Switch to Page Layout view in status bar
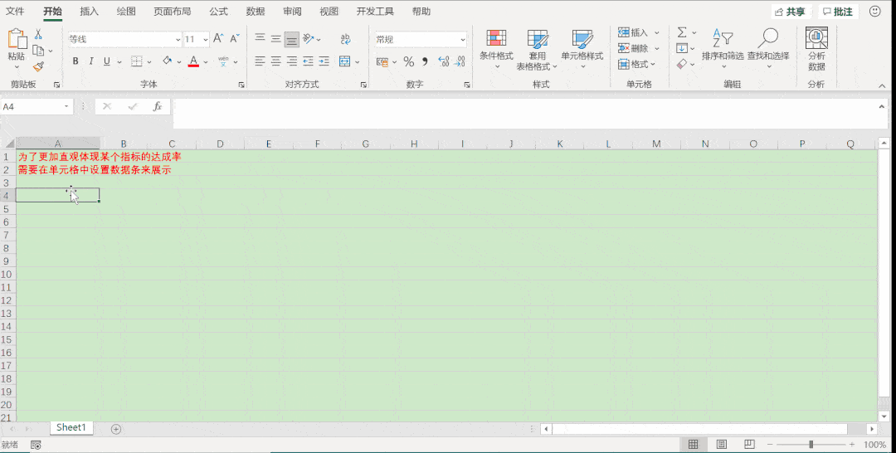This screenshot has height=453, width=896. [x=722, y=445]
